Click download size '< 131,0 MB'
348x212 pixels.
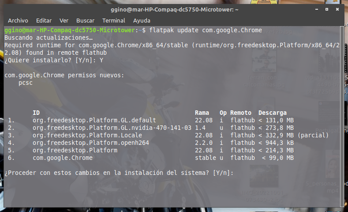tap(276, 121)
